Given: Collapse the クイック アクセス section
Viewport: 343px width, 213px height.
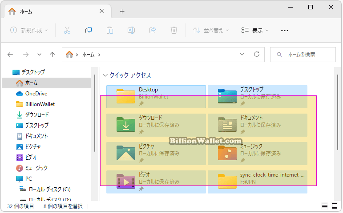Looking at the screenshot, I should 105,75.
